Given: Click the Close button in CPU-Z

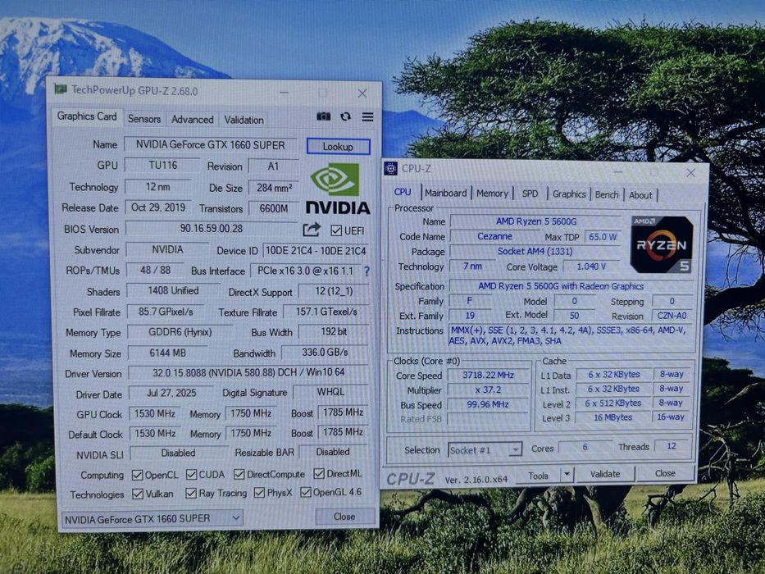Looking at the screenshot, I should click(x=665, y=473).
